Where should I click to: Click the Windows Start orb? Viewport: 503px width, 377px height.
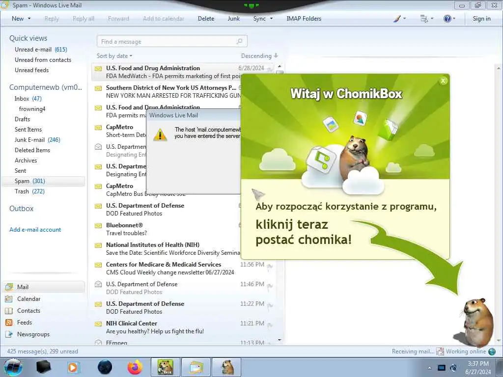pyautogui.click(x=13, y=367)
